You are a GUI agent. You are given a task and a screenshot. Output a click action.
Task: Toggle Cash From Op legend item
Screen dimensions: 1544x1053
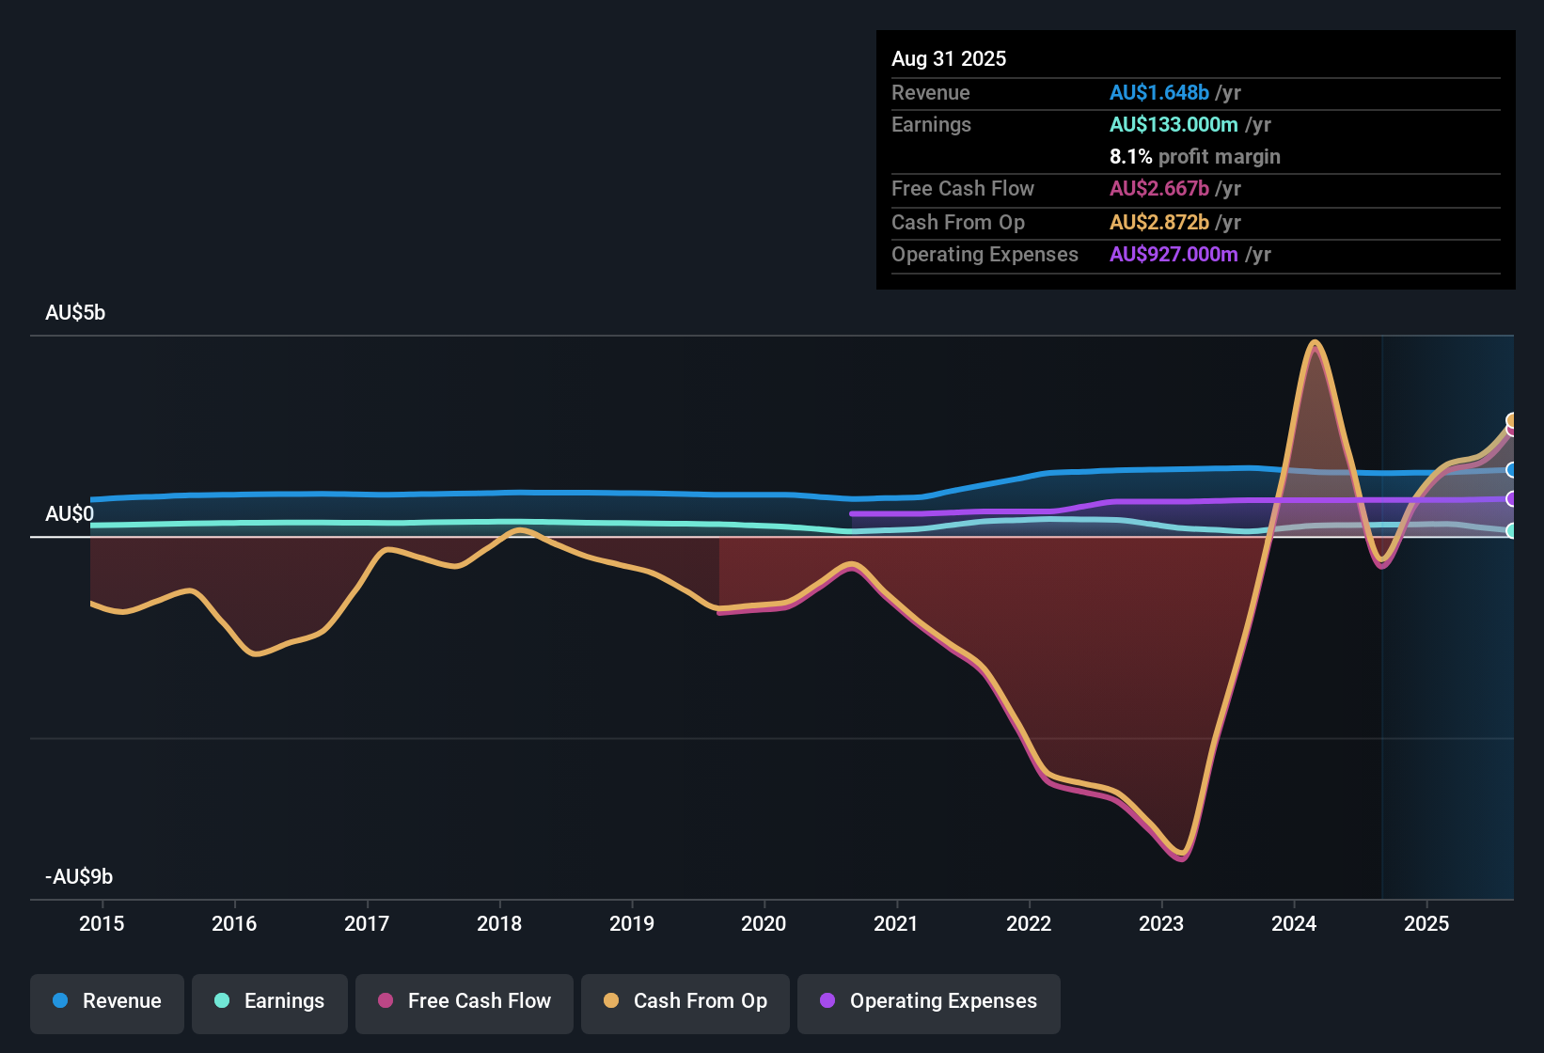click(x=685, y=1001)
